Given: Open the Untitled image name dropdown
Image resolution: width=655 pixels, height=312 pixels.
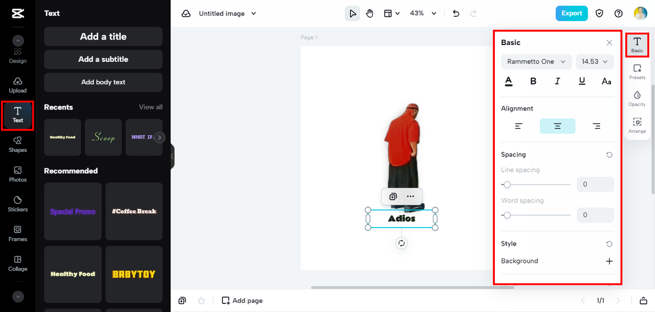Looking at the screenshot, I should 228,14.
